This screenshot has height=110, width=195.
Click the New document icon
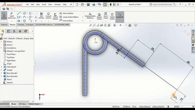point(77,5)
